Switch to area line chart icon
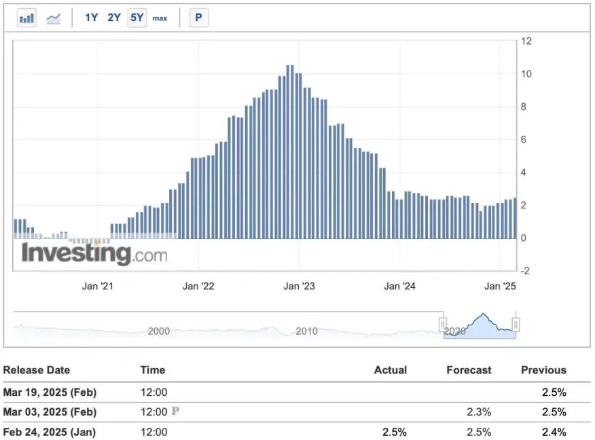 click(54, 18)
